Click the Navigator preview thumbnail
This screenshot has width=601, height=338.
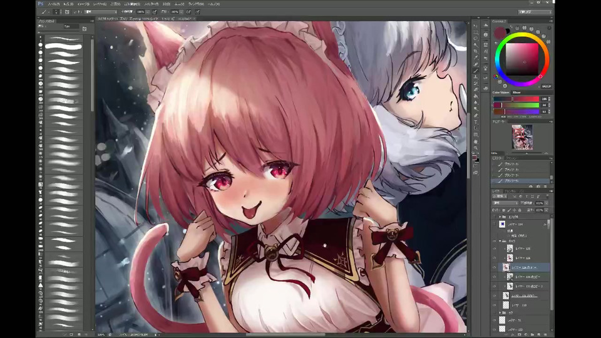coord(522,137)
